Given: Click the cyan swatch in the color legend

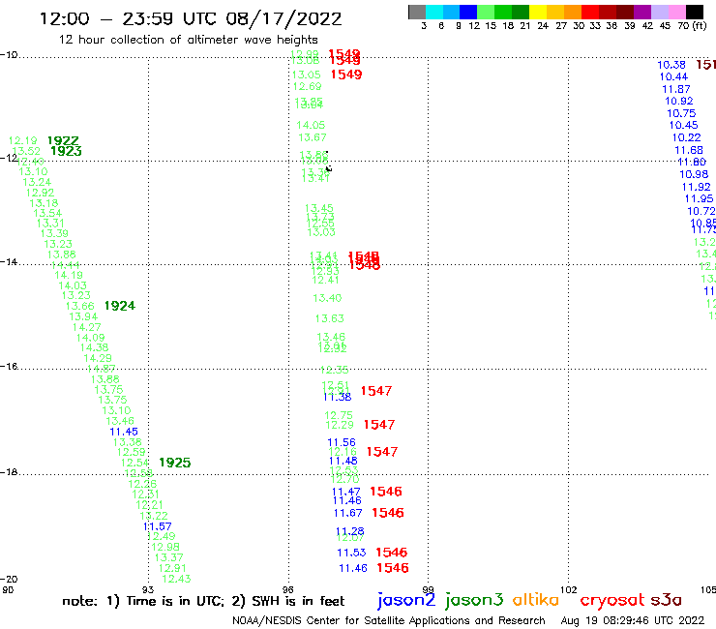Looking at the screenshot, I should (434, 12).
